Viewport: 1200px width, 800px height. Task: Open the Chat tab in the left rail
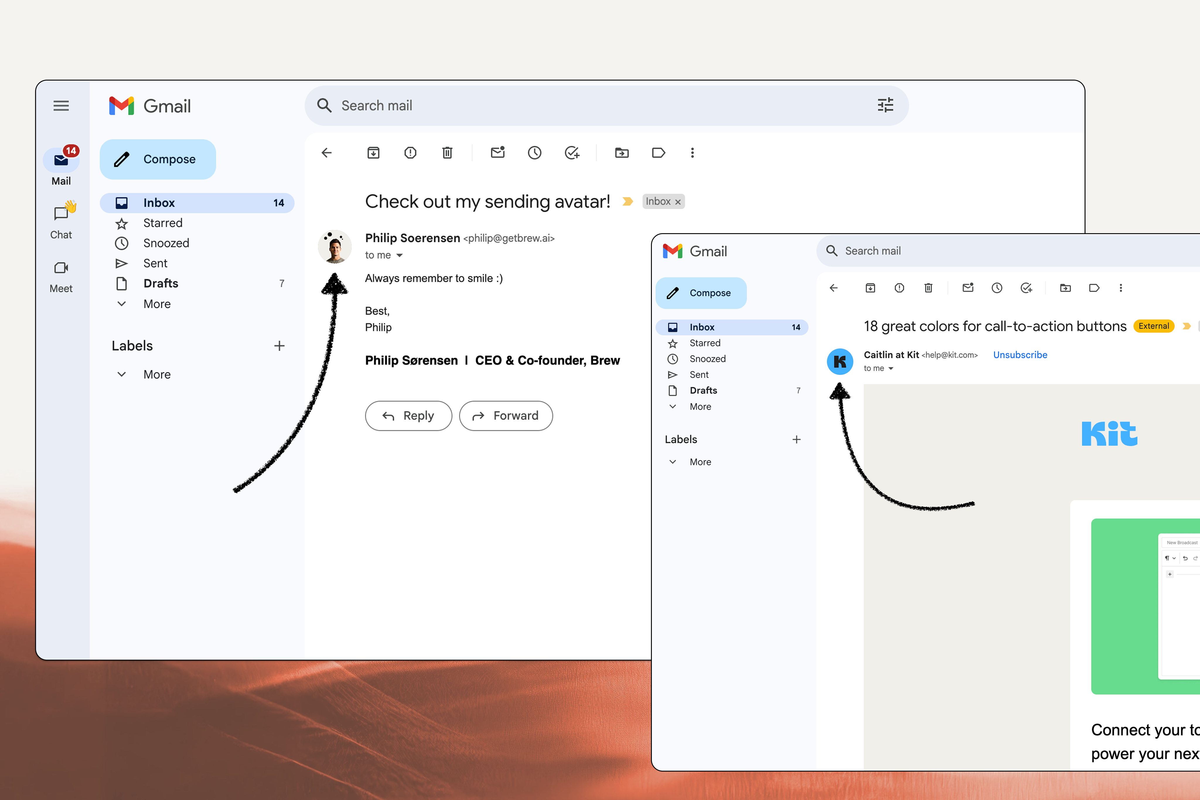coord(61,221)
